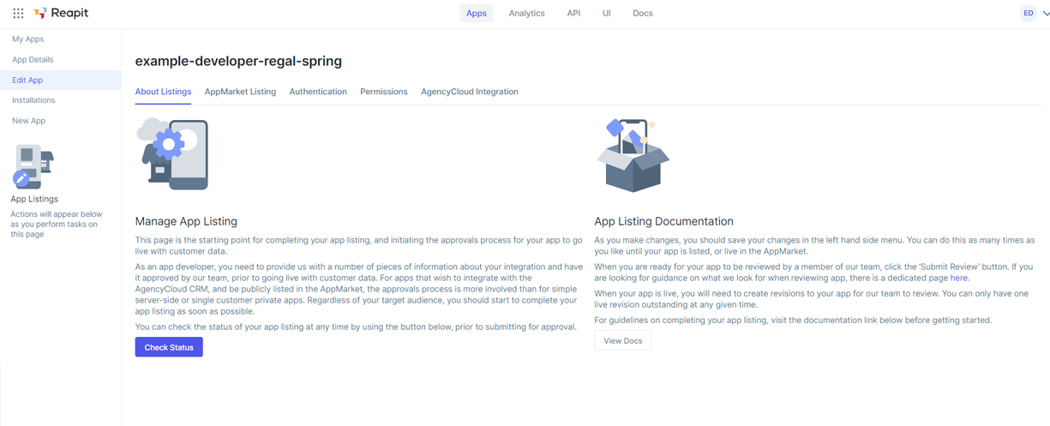The height and width of the screenshot is (426, 1050).
Task: Open the Permissions tab
Action: click(x=383, y=92)
